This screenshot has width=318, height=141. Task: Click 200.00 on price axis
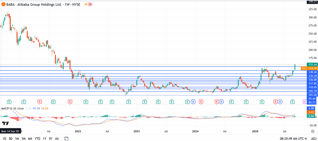pyautogui.click(x=312, y=50)
